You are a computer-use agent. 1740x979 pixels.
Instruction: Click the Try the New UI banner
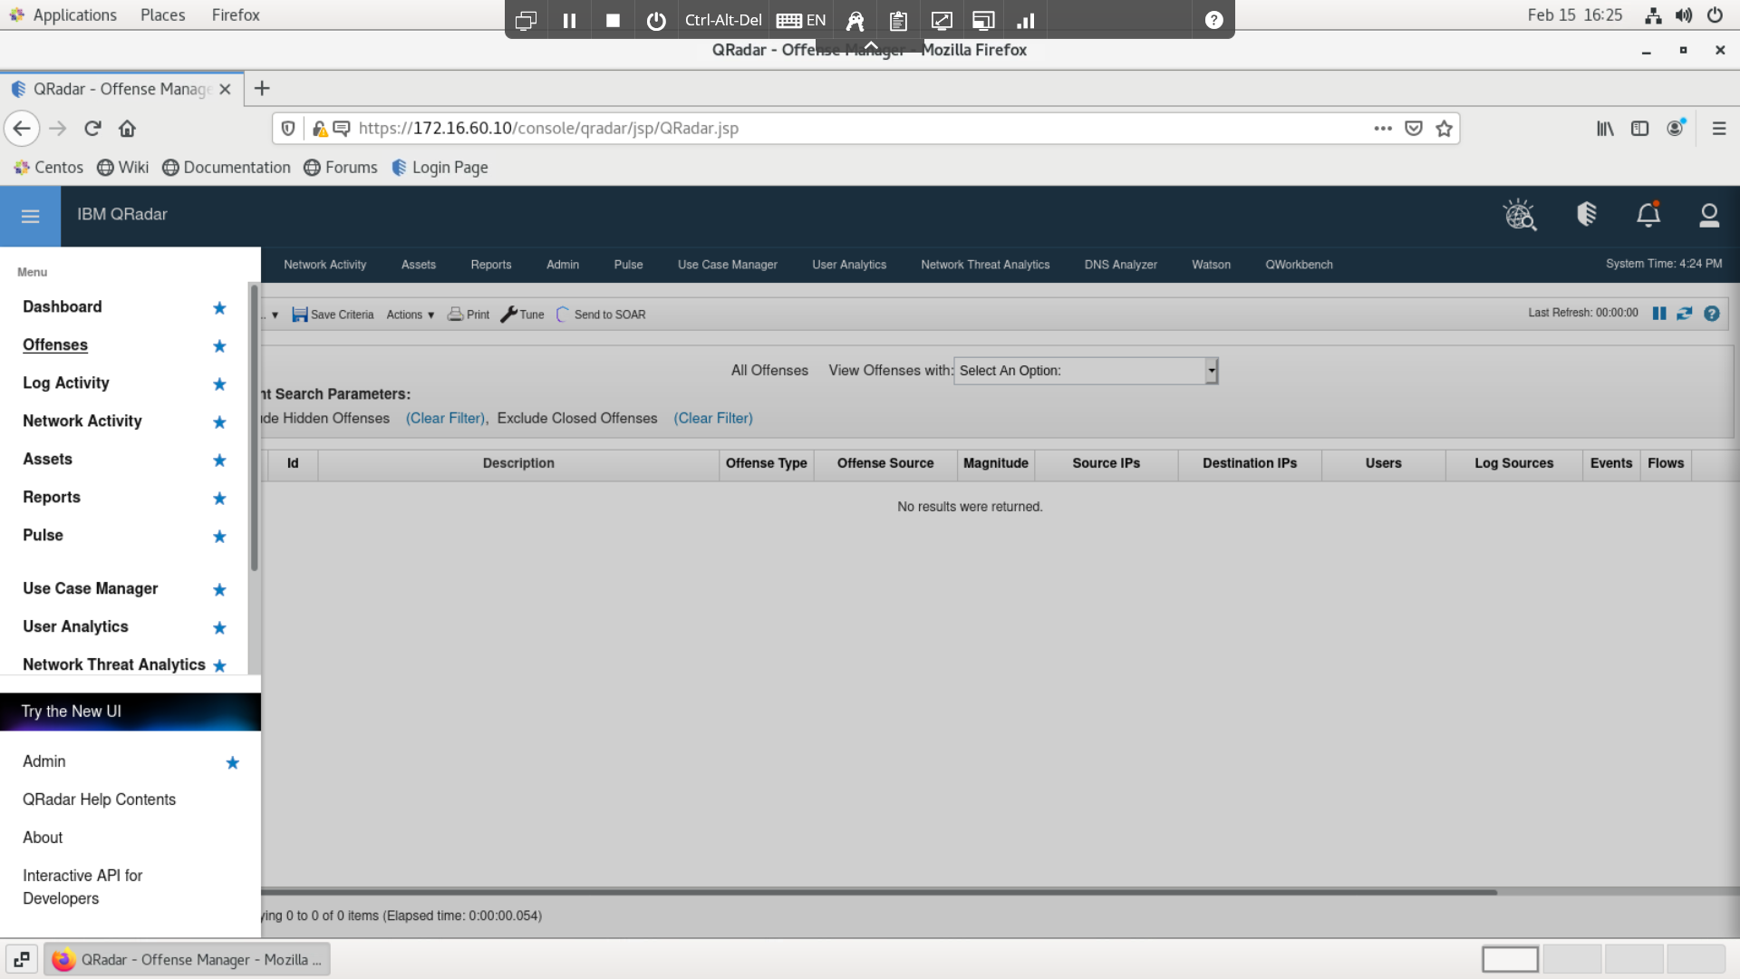[x=130, y=712]
